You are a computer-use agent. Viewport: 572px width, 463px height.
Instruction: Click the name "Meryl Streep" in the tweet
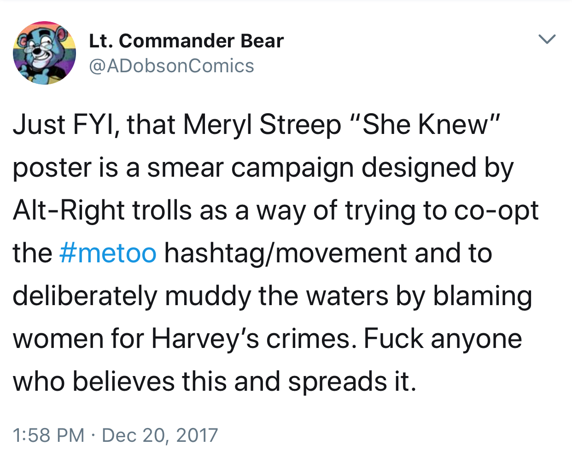pos(262,125)
